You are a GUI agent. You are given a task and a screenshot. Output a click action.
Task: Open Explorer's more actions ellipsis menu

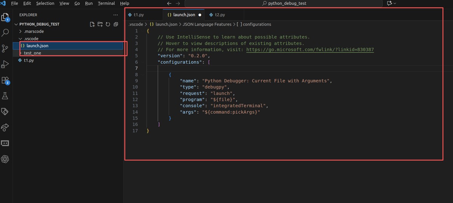[116, 15]
